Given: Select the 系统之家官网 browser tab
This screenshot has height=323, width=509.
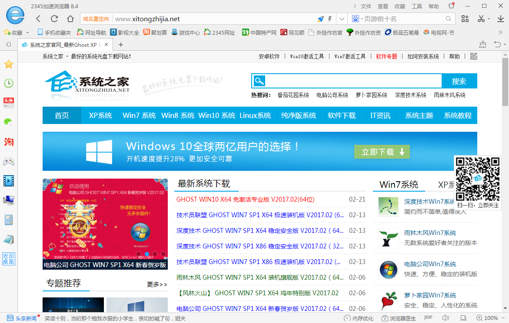Looking at the screenshot, I should (x=65, y=45).
